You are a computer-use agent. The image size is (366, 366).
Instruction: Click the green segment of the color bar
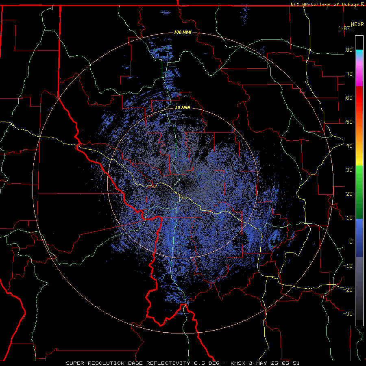[x=359, y=192]
